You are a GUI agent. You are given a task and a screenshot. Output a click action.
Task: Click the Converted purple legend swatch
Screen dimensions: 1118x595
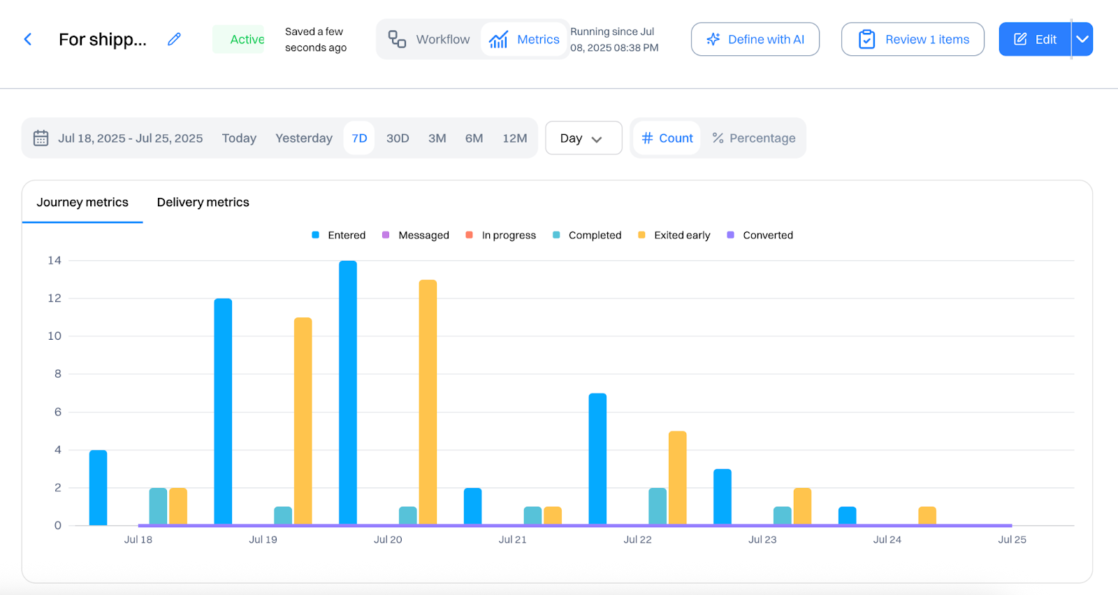coord(730,235)
